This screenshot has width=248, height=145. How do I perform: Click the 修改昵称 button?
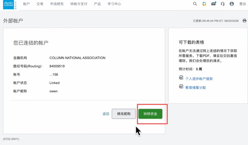124,114
